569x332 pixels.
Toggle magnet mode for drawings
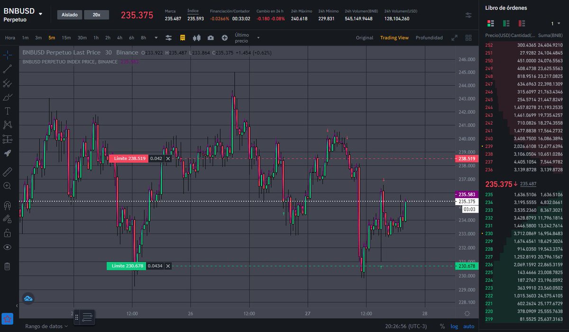click(x=7, y=206)
